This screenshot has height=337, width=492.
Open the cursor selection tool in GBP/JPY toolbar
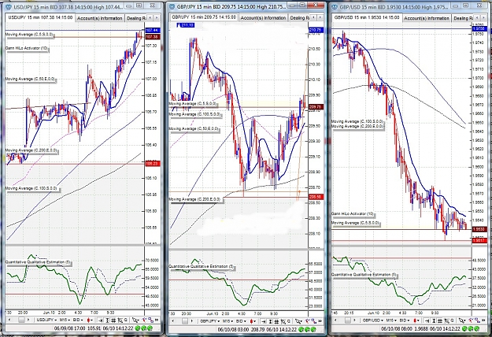point(298,321)
